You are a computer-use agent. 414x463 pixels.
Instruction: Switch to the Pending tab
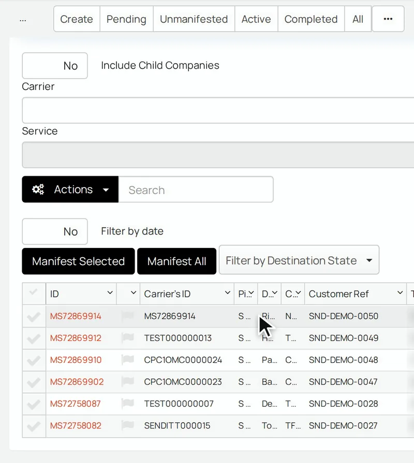[x=127, y=19]
